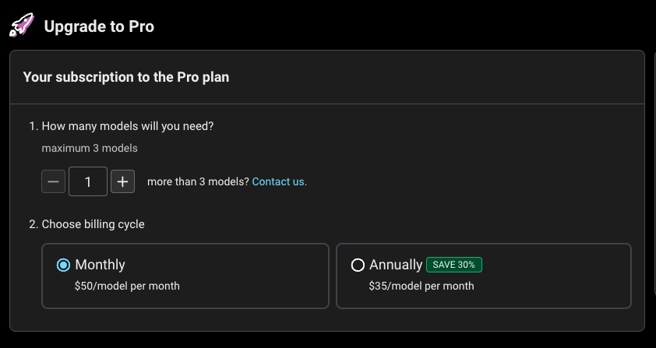Viewport: 656px width, 348px height.
Task: Click the Upgrade to Pro heading
Action: coord(99,26)
